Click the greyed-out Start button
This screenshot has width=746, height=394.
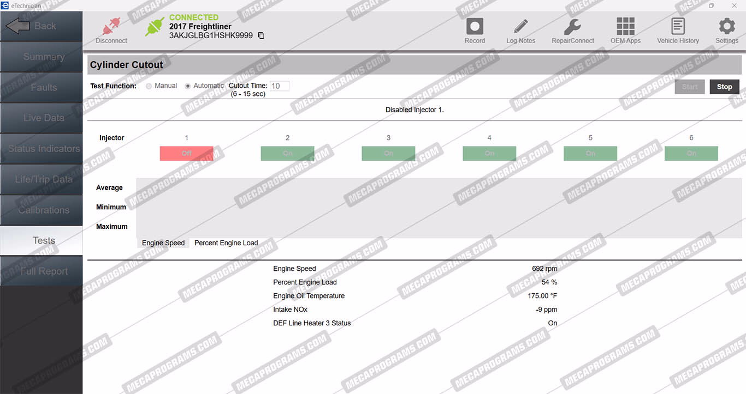tap(690, 87)
